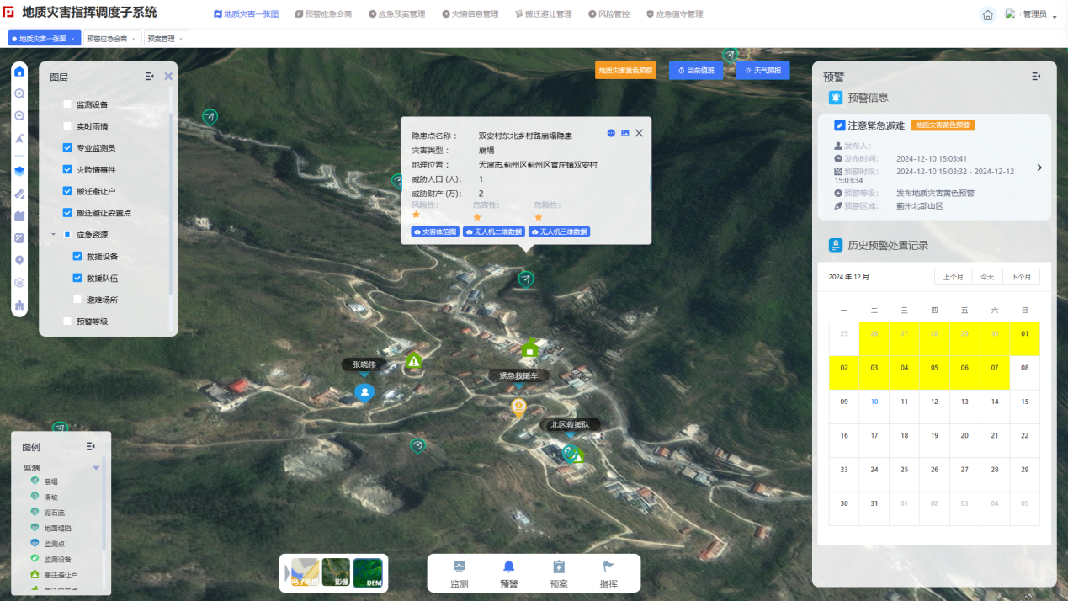Click the zoom out map tool

click(19, 116)
